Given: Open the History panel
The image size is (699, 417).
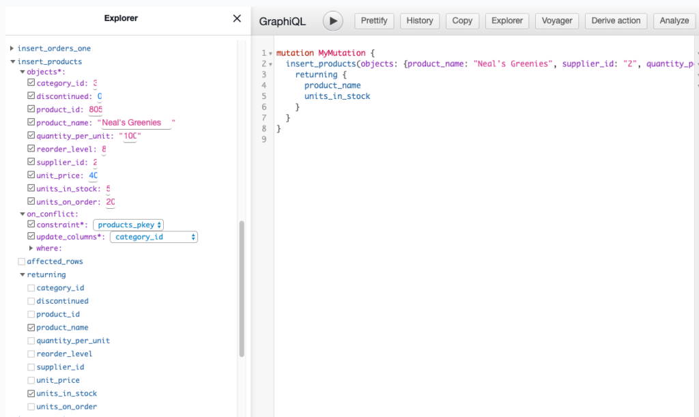Looking at the screenshot, I should pyautogui.click(x=420, y=20).
